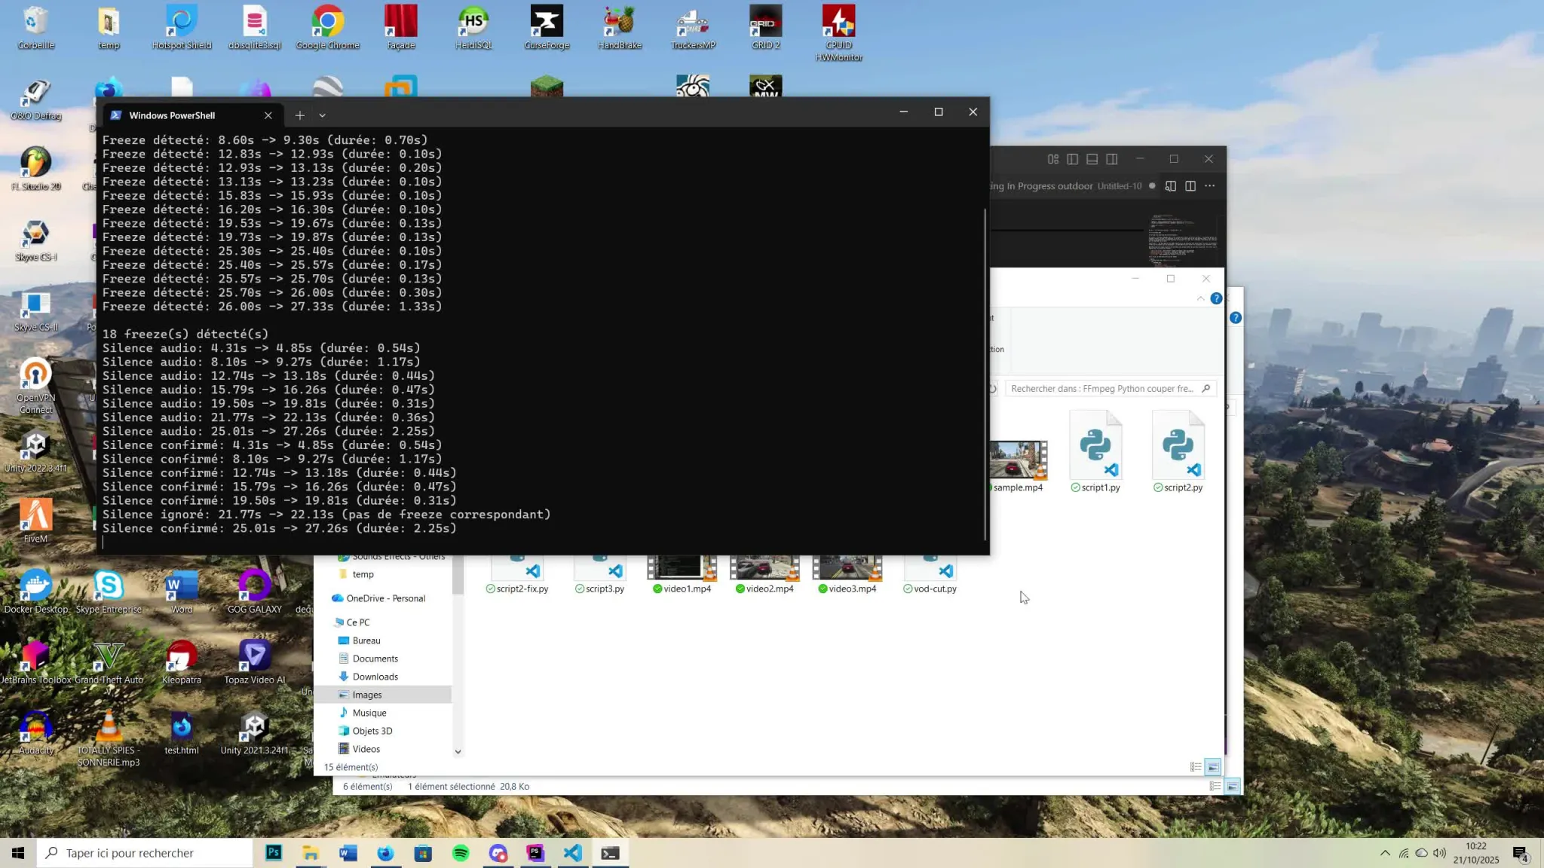Viewport: 1544px width, 868px height.
Task: Expand the terminal profiles dropdown arrow
Action: point(322,115)
